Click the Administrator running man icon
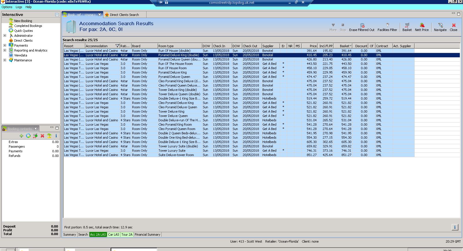This screenshot has width=463, height=251. [11, 35]
